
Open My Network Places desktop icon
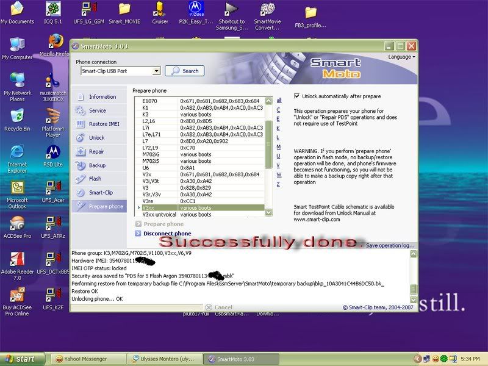tap(17, 87)
